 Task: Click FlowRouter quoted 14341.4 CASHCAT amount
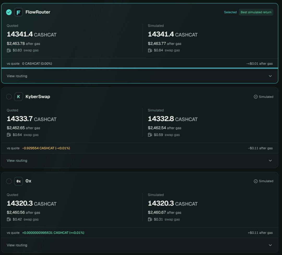point(32,34)
